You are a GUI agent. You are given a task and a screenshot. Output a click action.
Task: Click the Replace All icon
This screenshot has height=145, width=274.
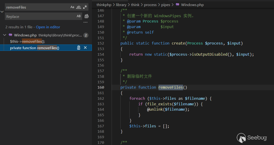point(87,16)
